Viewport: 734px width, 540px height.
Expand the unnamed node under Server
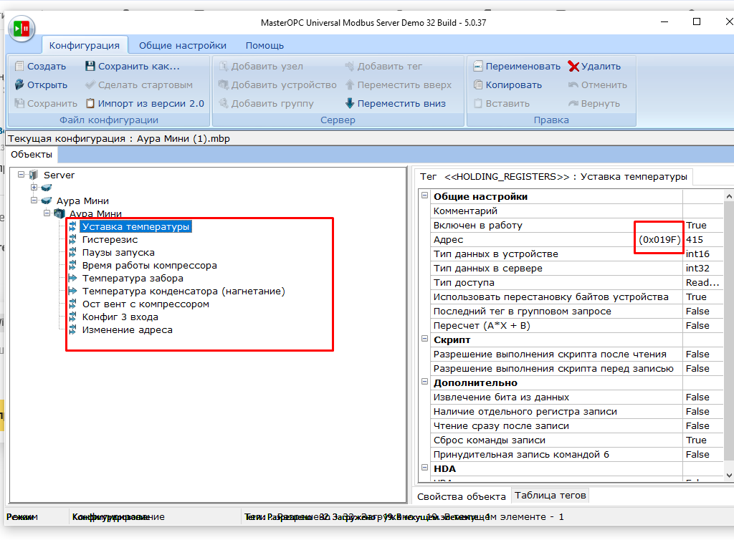(34, 188)
